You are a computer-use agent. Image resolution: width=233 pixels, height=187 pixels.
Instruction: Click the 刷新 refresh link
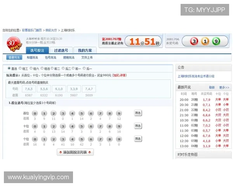pyautogui.click(x=212, y=87)
